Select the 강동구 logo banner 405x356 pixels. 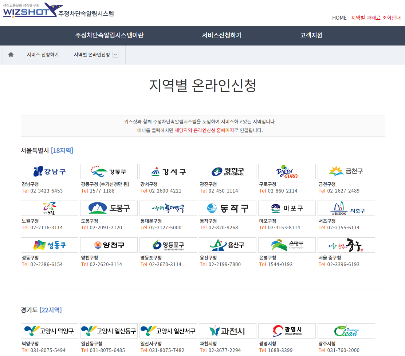[x=109, y=171]
